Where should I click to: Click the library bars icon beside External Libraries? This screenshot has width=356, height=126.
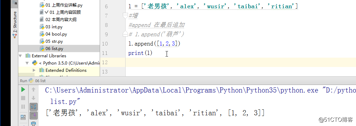pyautogui.click(x=28, y=56)
